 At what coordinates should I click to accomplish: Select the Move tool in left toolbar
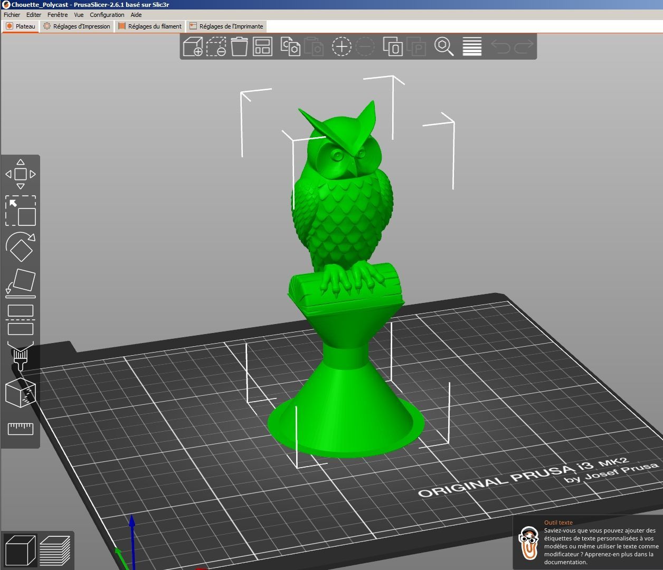(21, 174)
